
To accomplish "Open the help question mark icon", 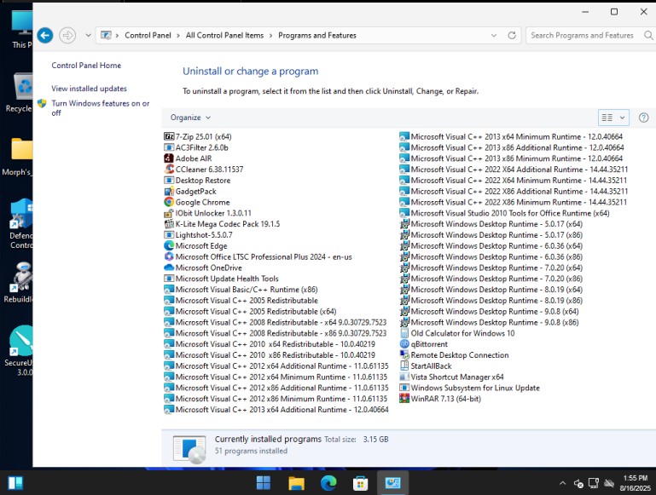I will (643, 118).
